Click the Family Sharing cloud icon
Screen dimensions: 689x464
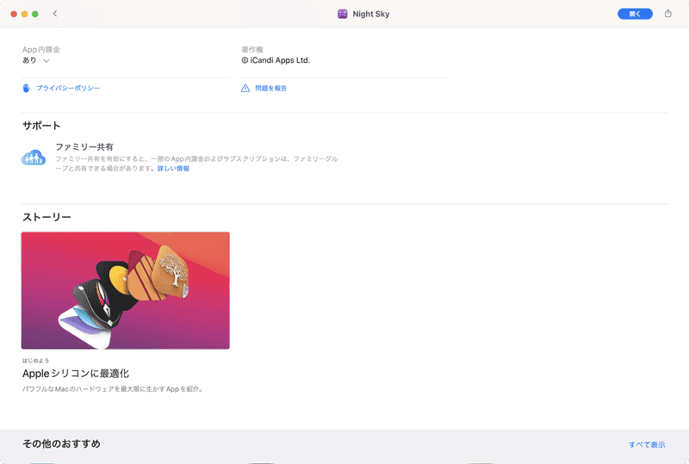[34, 158]
